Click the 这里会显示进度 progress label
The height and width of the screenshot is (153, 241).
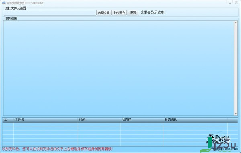click(x=152, y=12)
